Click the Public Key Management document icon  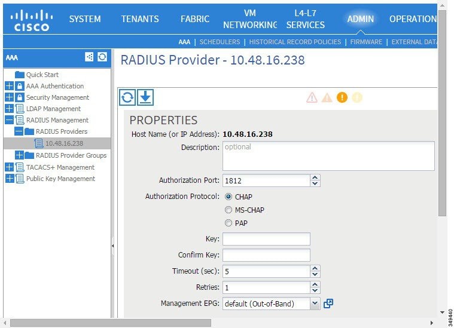coord(19,179)
